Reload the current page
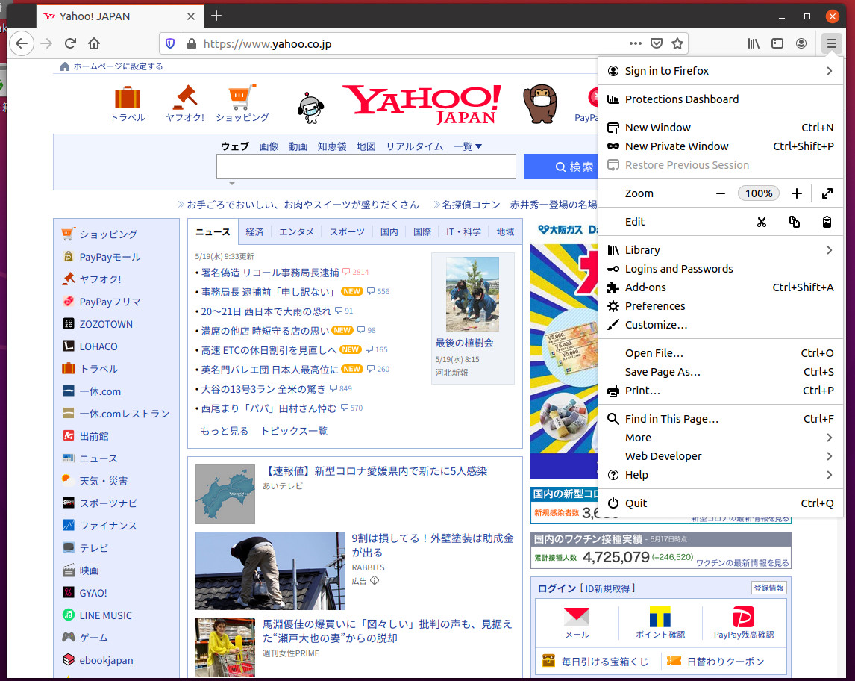 (x=70, y=43)
